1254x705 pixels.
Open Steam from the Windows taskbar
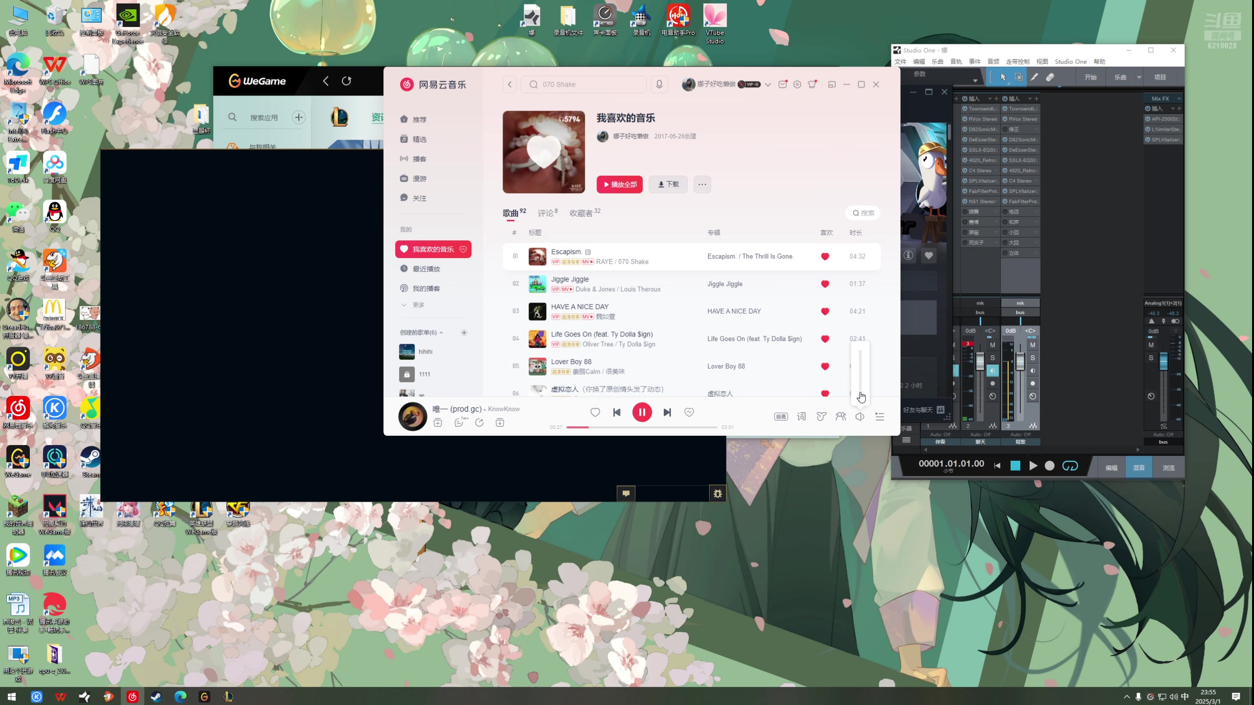(156, 697)
